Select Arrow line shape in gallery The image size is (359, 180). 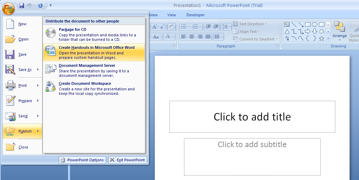tap(301, 24)
